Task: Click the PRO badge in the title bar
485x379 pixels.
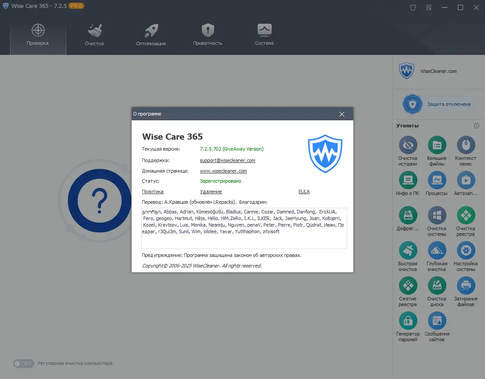Action: click(x=76, y=6)
